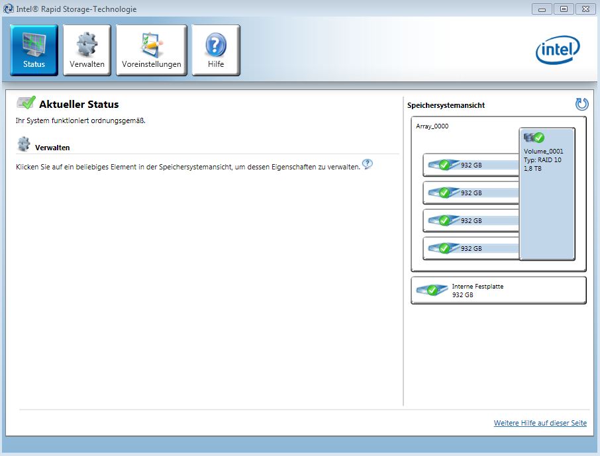Click 'Ihr System funktioniert ordnungsgemäß' text
The image size is (600, 456).
pos(80,120)
